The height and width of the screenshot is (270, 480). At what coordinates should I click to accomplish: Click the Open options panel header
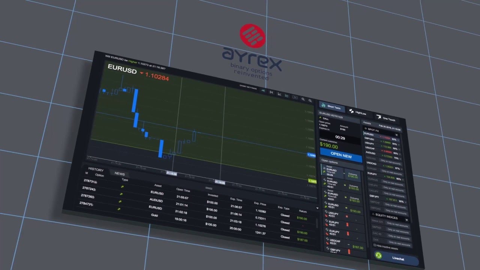coord(342,163)
